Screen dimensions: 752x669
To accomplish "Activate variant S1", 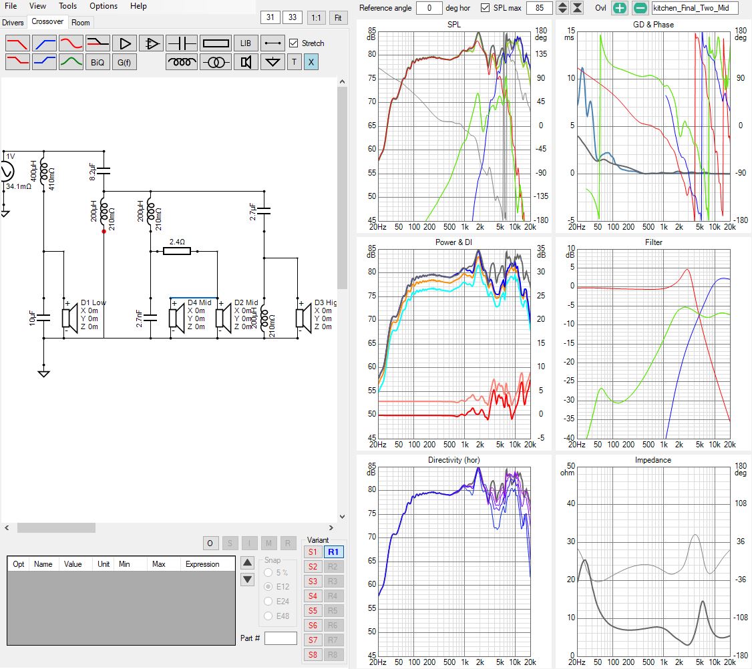I will click(x=313, y=552).
